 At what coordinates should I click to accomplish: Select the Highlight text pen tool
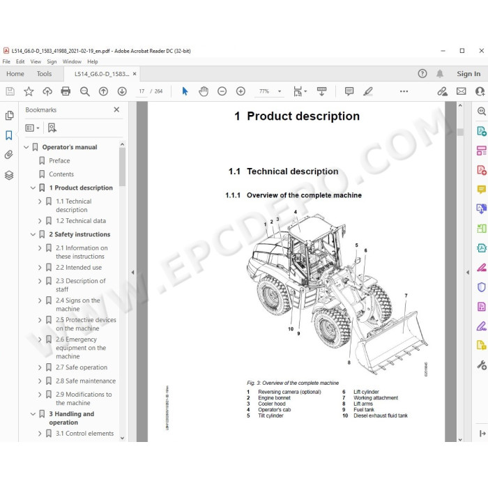(368, 91)
